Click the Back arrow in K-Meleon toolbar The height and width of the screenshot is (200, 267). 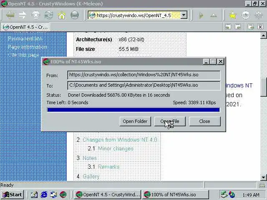tap(10, 15)
